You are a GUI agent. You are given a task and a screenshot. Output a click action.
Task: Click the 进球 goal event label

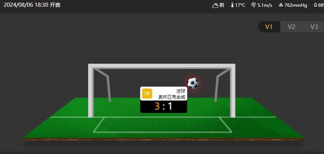click(x=181, y=91)
